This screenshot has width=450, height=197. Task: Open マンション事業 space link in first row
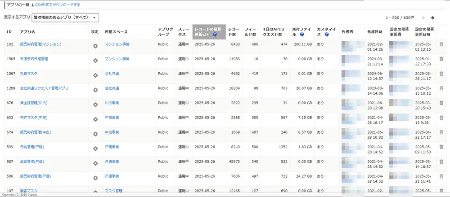tap(117, 44)
